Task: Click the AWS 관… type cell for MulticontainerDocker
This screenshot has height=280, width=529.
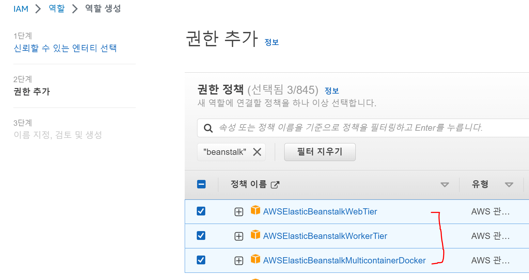Action: [490, 260]
